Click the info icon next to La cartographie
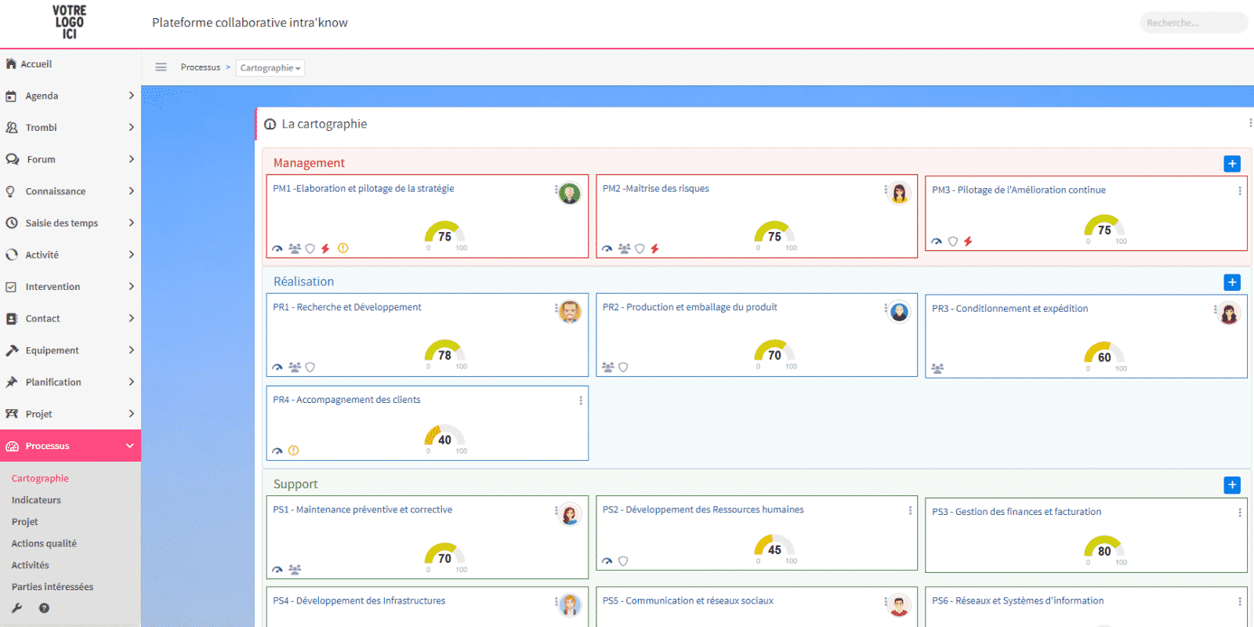 [270, 125]
